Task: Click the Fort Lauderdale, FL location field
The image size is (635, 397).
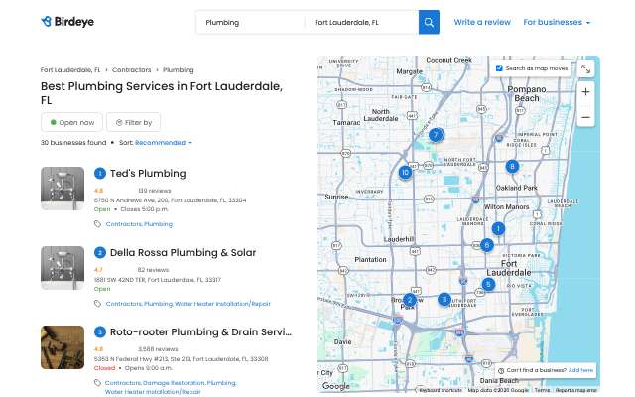Action: point(361,22)
